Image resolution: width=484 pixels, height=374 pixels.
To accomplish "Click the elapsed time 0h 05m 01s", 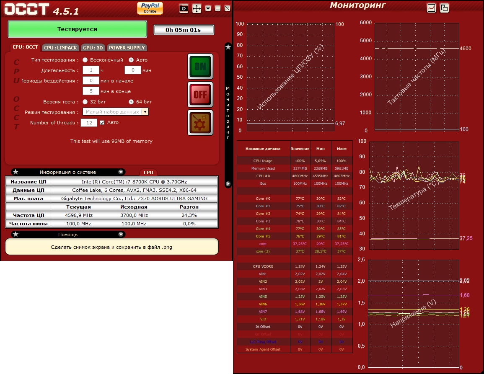I will pos(184,30).
